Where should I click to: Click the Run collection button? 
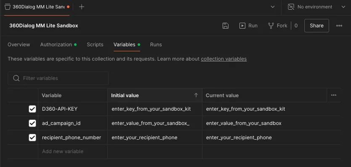tap(248, 26)
